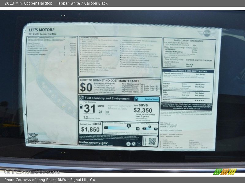Click the "Side Crash" rating label
Viewport: 245px width, 183px height.
[165, 93]
